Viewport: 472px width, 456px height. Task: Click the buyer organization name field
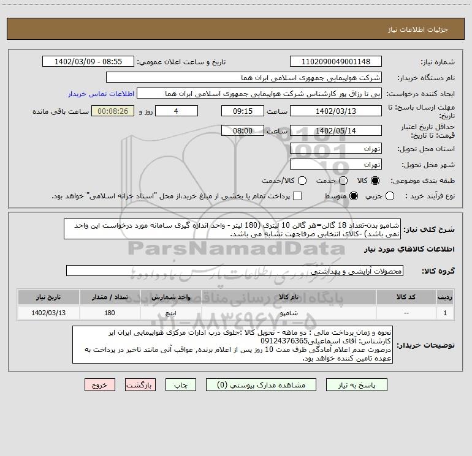pos(244,78)
